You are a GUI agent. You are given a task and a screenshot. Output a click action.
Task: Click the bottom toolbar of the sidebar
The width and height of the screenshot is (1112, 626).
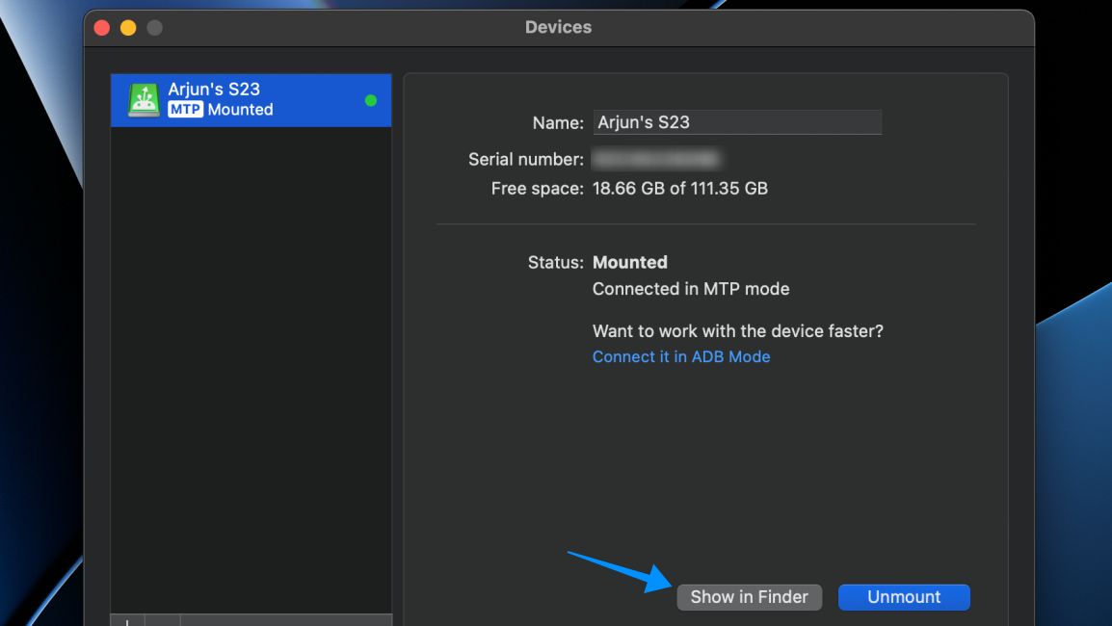pyautogui.click(x=251, y=621)
